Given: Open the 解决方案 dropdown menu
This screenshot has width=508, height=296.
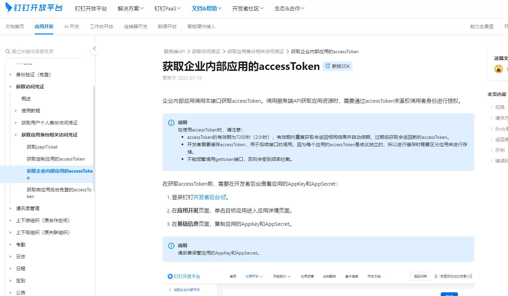Looking at the screenshot, I should click(130, 8).
